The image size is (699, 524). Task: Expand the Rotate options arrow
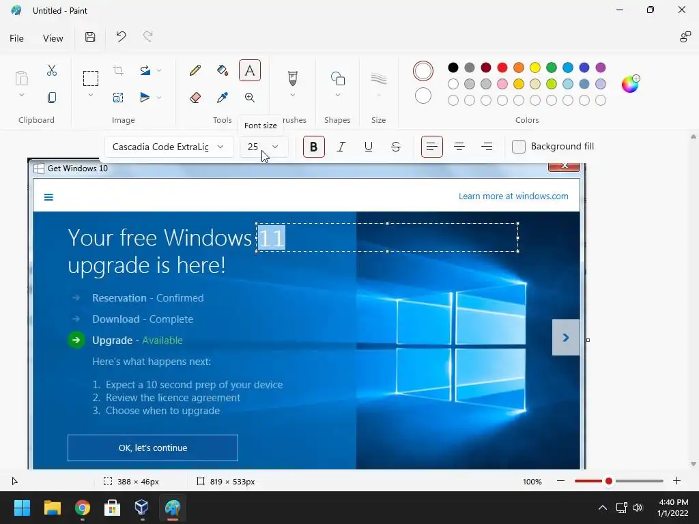(159, 70)
